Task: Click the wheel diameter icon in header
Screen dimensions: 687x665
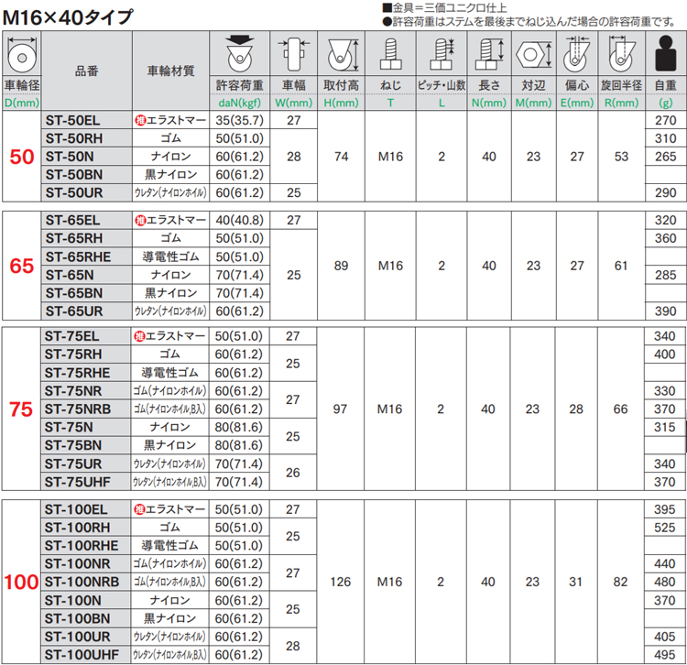Action: pos(21,56)
